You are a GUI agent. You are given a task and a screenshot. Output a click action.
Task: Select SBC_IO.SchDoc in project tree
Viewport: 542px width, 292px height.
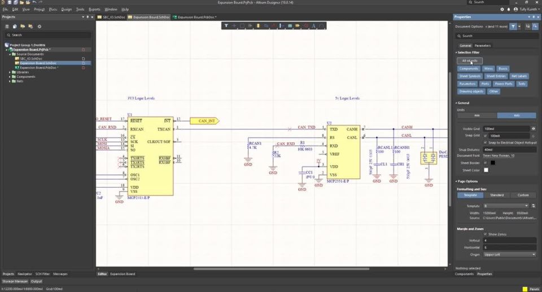click(30, 59)
